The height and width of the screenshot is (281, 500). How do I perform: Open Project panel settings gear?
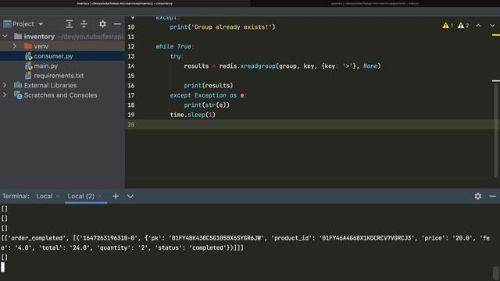coord(102,24)
